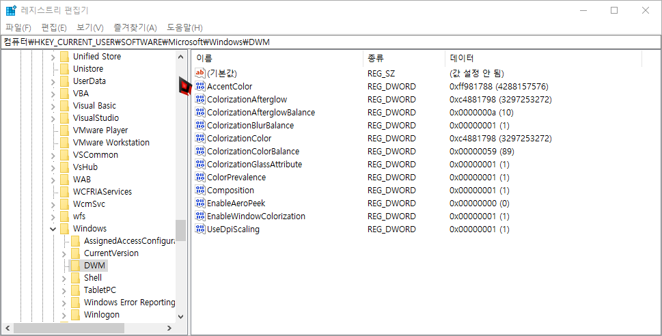
Task: Click the VMware Workstation folder icon
Action: pyautogui.click(x=64, y=143)
